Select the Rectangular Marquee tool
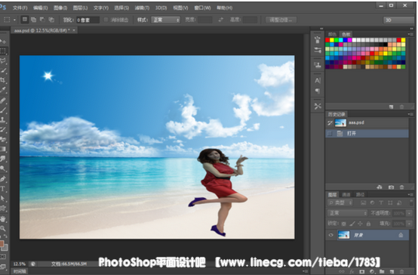This screenshot has width=418, height=275. [3, 51]
